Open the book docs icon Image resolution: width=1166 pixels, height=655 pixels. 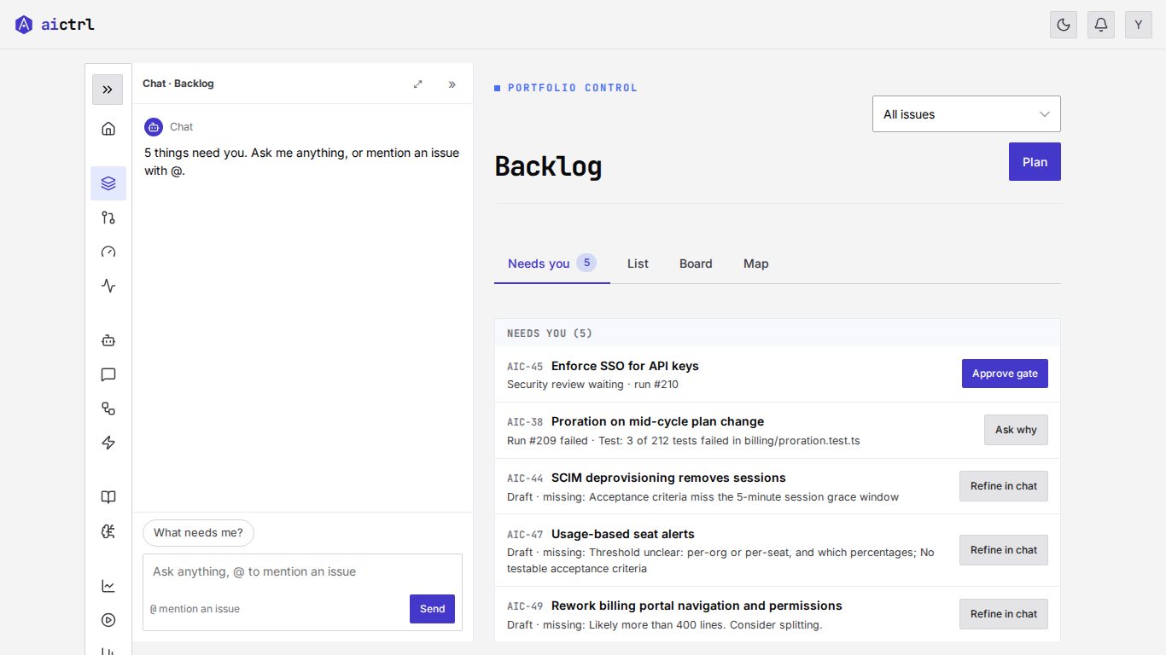pyautogui.click(x=108, y=497)
